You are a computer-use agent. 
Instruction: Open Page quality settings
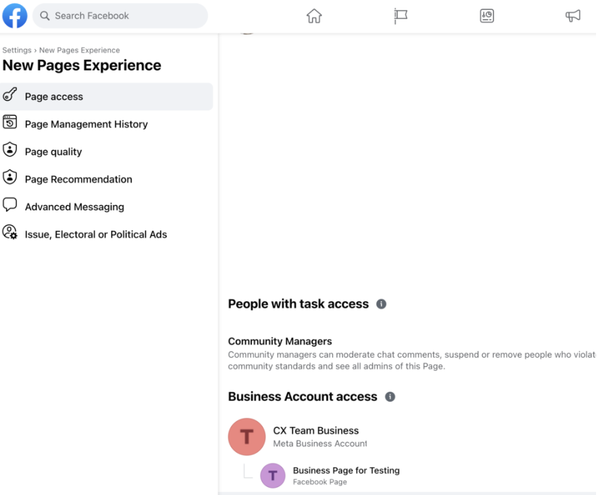[x=107, y=152]
